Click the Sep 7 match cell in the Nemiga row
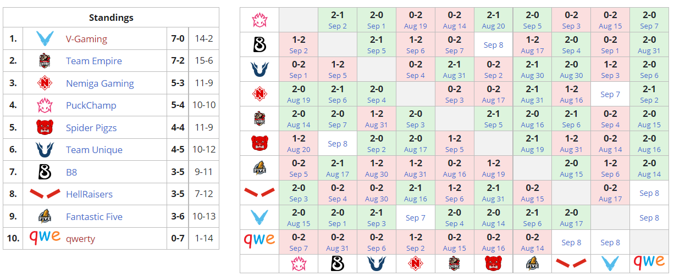Image resolution: width=674 pixels, height=276 pixels. click(610, 94)
